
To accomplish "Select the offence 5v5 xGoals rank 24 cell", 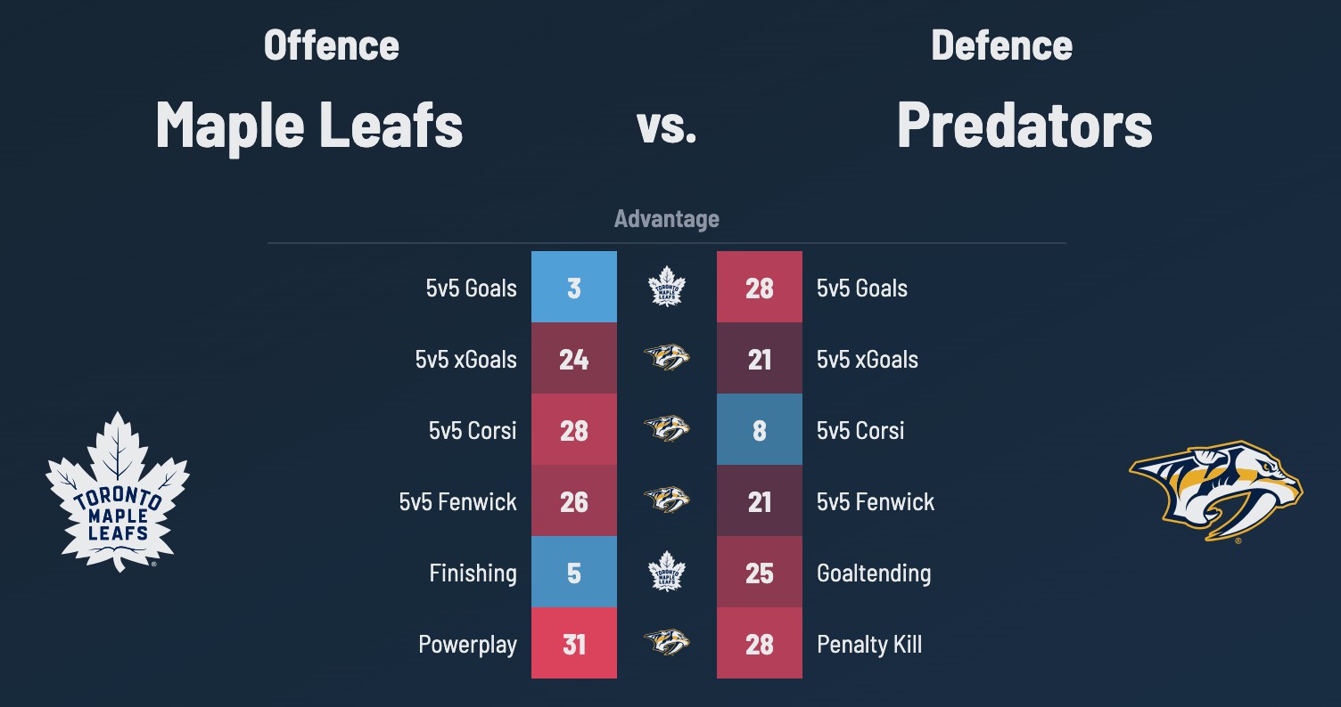I will (x=574, y=359).
